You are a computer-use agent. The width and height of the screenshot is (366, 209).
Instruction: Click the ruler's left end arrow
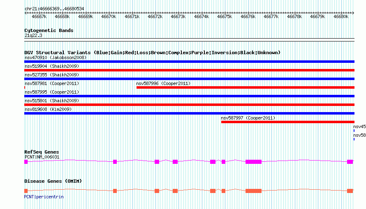point(25,13)
